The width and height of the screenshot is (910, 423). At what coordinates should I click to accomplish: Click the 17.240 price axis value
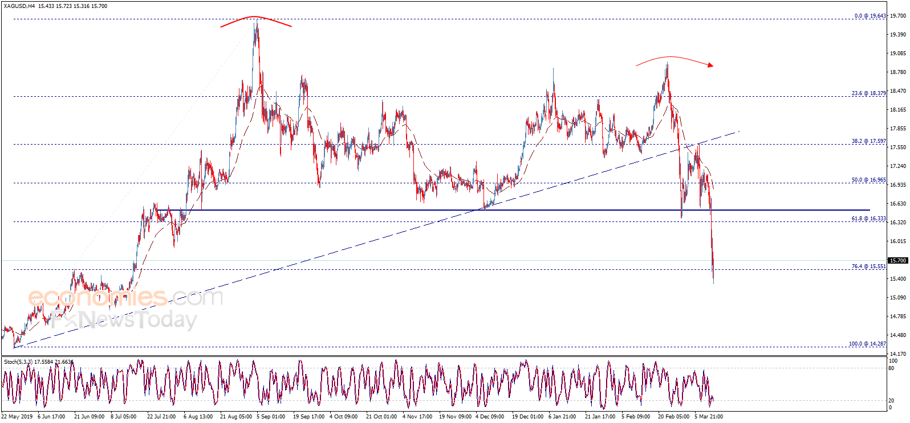pyautogui.click(x=898, y=166)
